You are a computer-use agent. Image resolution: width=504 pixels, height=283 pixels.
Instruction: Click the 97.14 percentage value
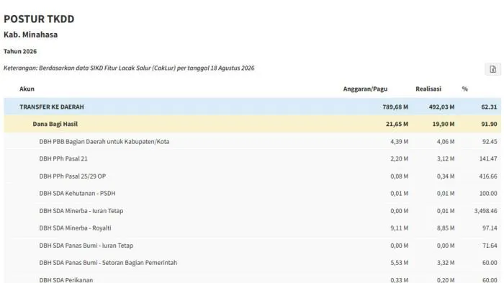(490, 228)
